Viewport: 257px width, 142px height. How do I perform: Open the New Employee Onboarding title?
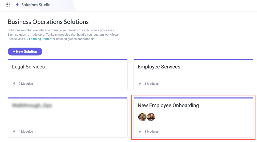(168, 105)
